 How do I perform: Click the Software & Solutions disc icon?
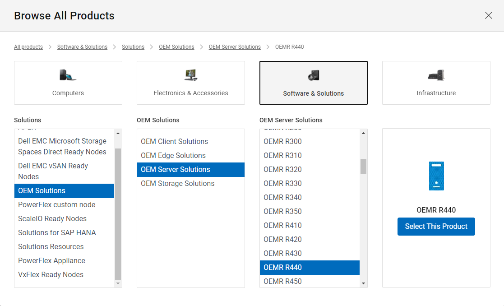(x=314, y=75)
